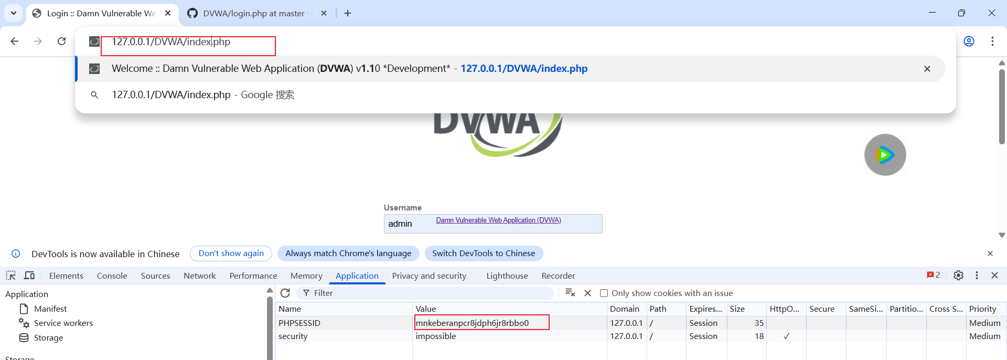
Task: Click the cookie Filter input
Action: pyautogui.click(x=425, y=293)
